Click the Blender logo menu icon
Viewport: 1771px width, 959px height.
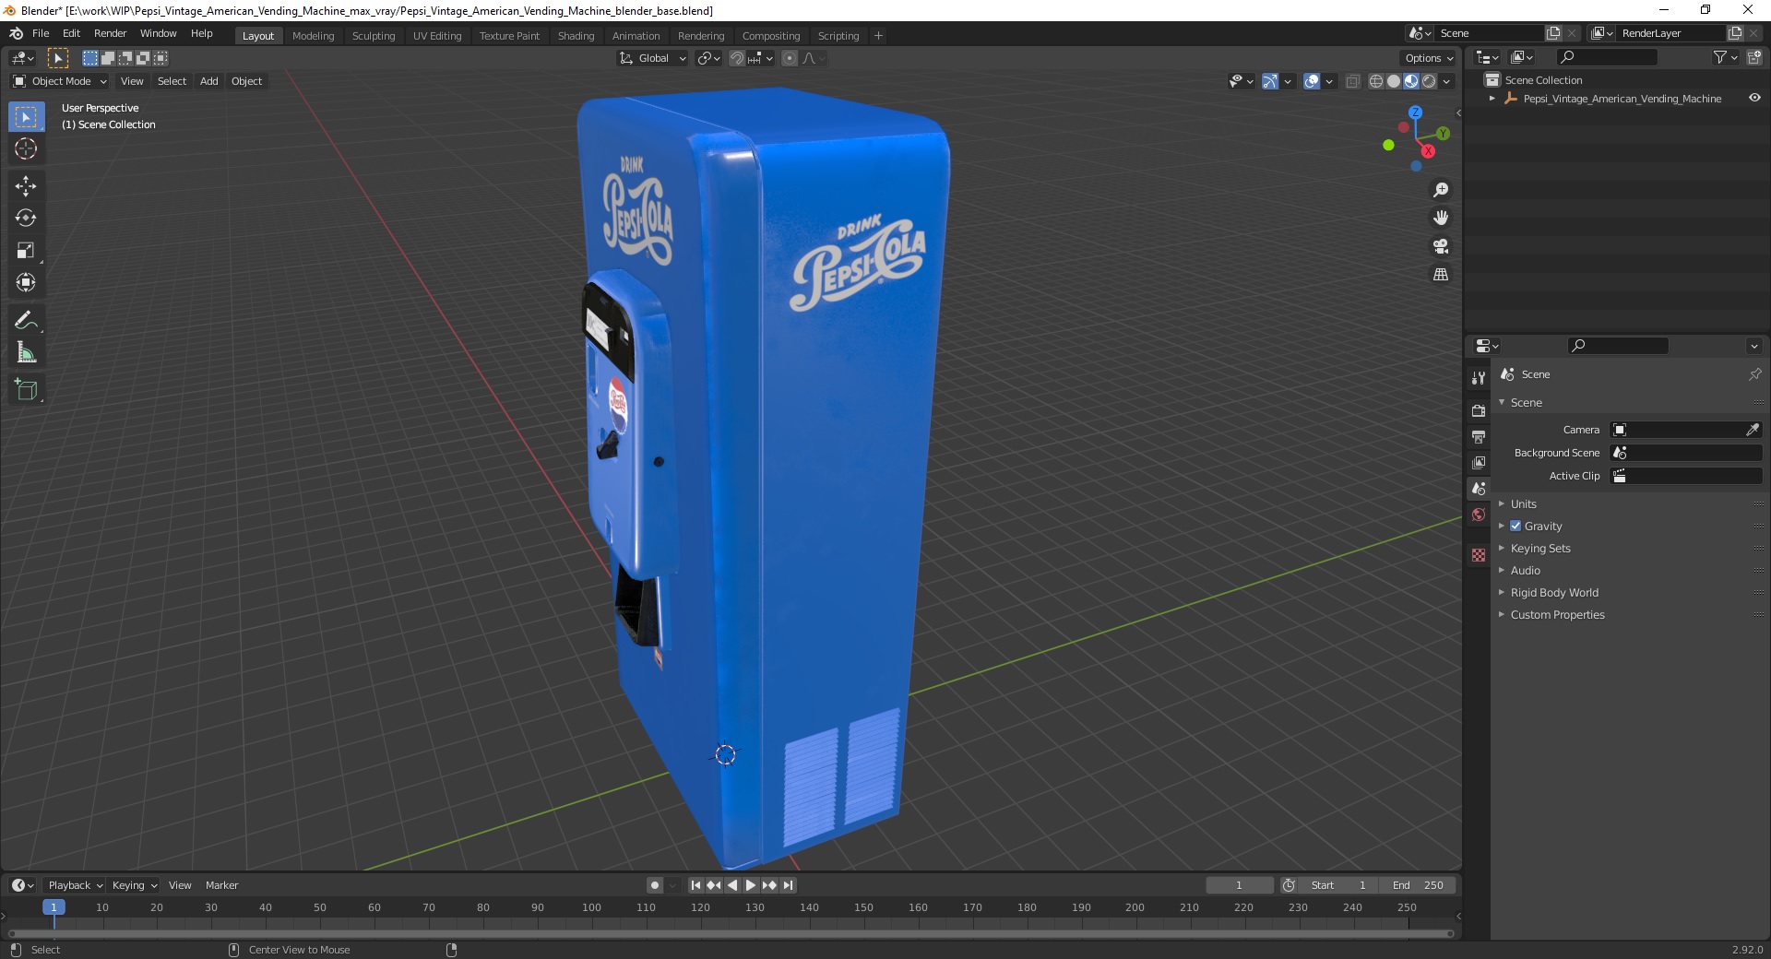pos(17,33)
